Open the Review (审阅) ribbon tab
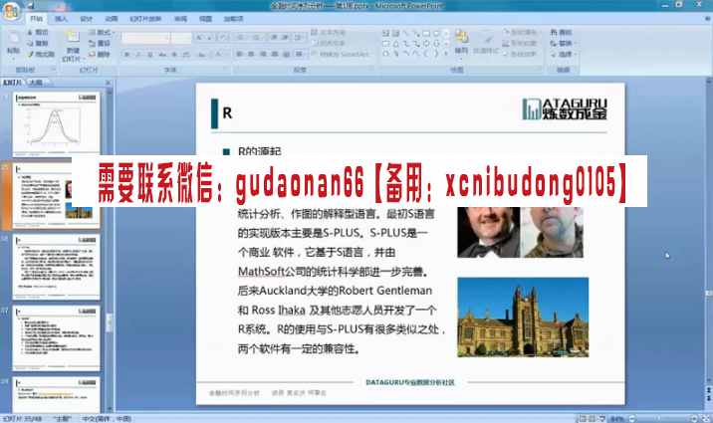Screen dimensions: 713x423 click(x=180, y=19)
